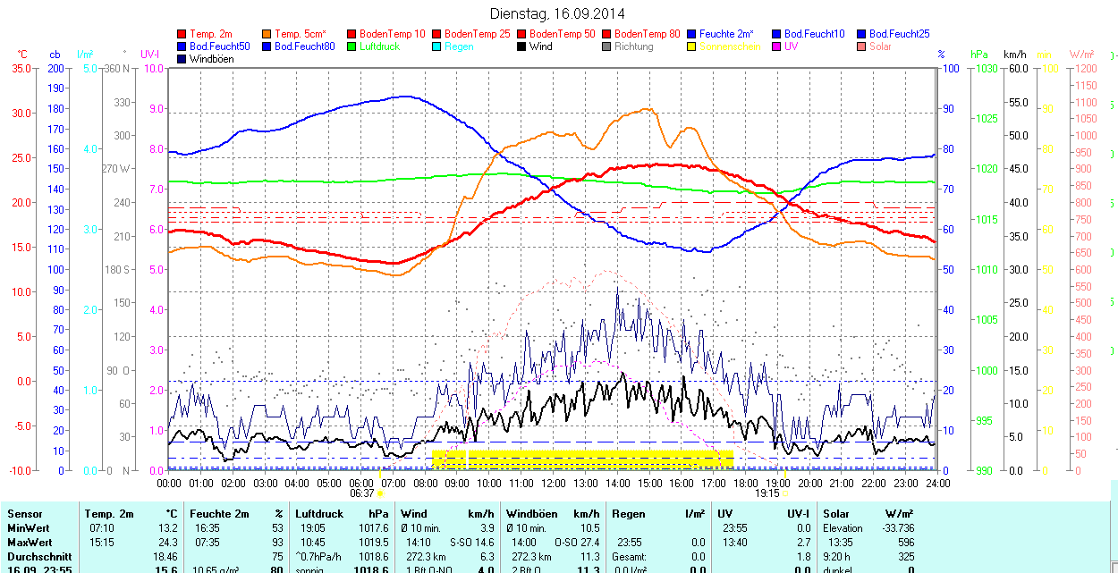Click the dark blue Windböen legend square
The image size is (1118, 573).
pos(182,59)
